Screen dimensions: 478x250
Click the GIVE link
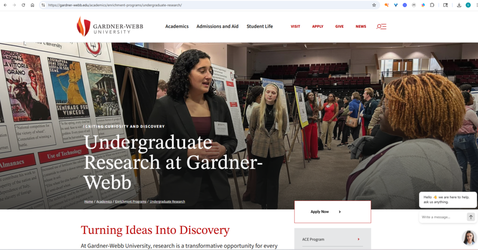point(339,27)
